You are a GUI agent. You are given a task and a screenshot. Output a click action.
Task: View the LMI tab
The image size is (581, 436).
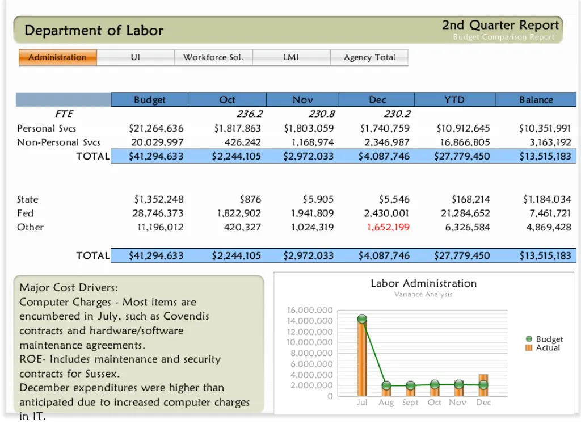tap(291, 57)
